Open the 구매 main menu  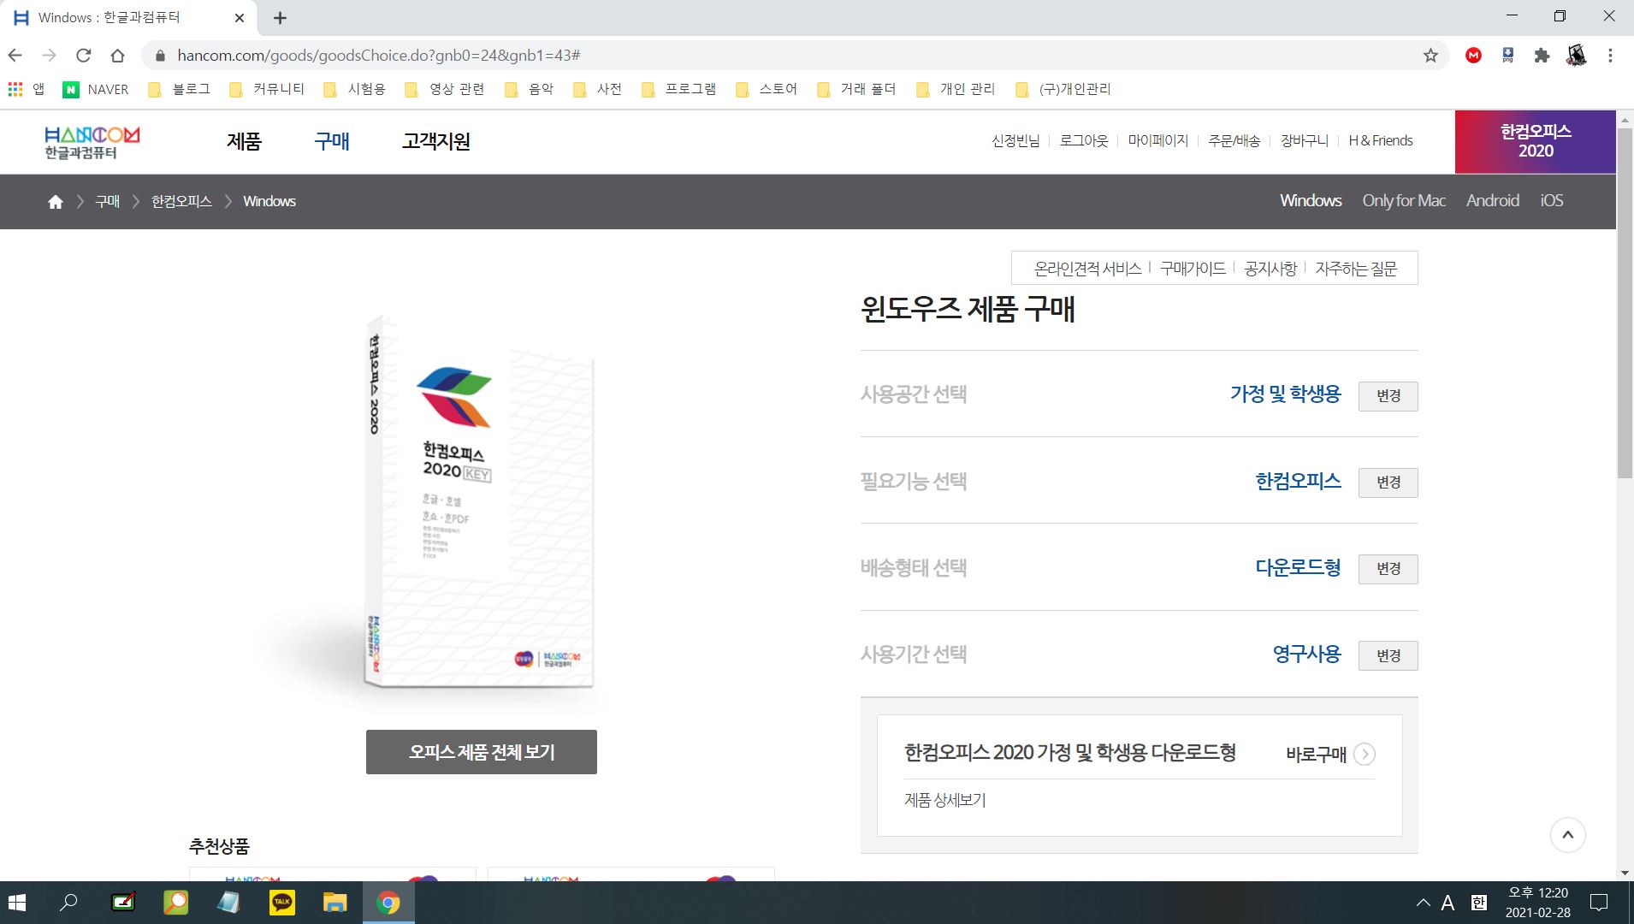pos(332,141)
